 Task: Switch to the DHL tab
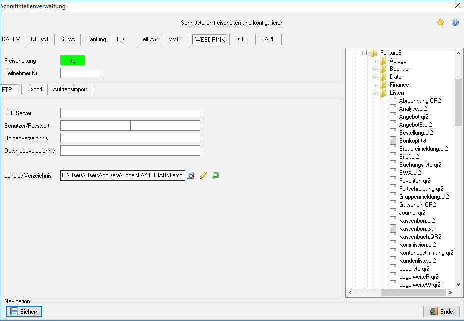point(241,39)
